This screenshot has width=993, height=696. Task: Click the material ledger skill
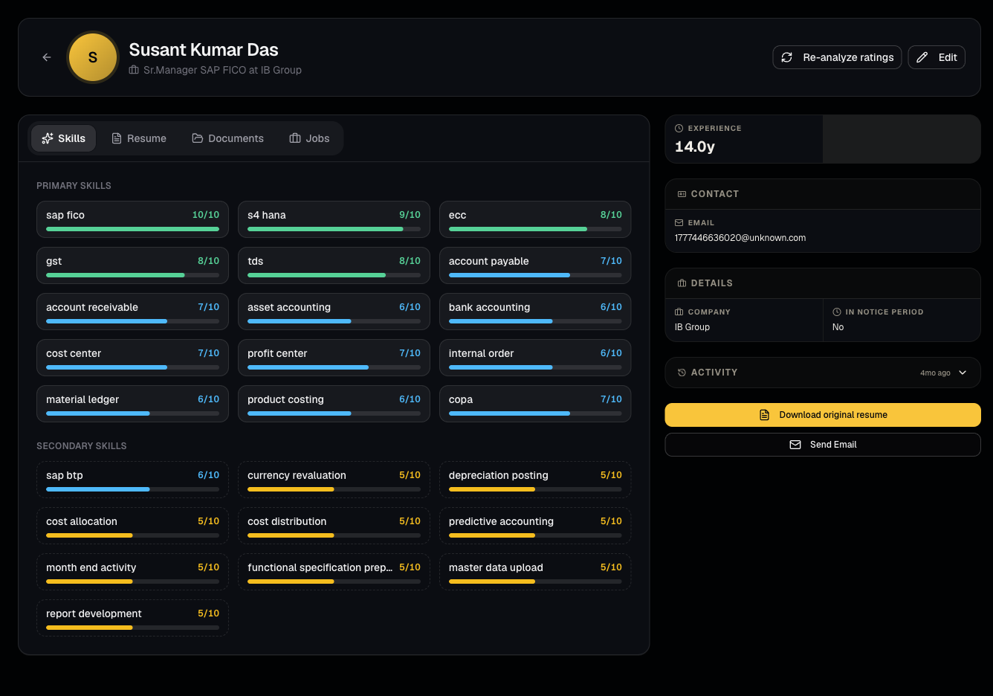tap(132, 404)
